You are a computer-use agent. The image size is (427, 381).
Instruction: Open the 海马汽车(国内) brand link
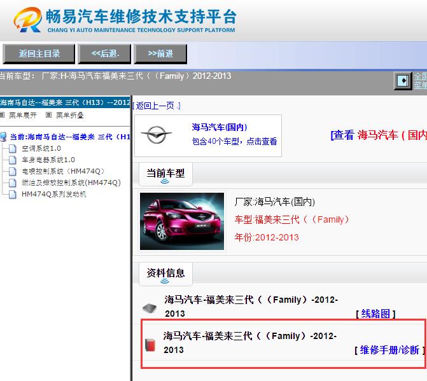tap(219, 127)
